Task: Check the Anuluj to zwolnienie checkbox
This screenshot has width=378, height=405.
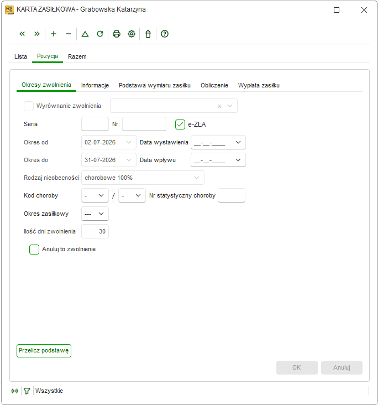Action: click(x=34, y=250)
